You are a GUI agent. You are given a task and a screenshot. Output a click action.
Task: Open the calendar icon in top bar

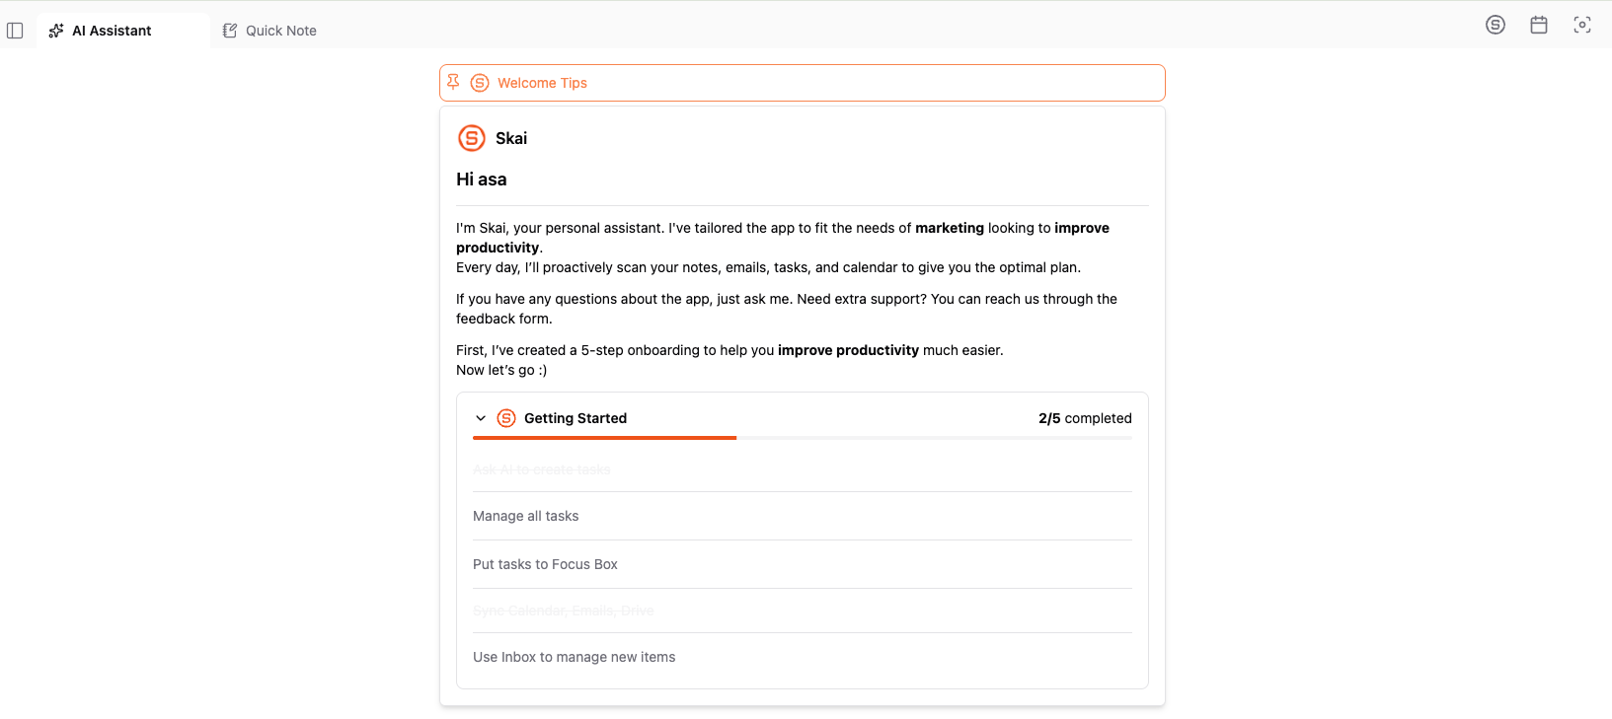[x=1539, y=25]
